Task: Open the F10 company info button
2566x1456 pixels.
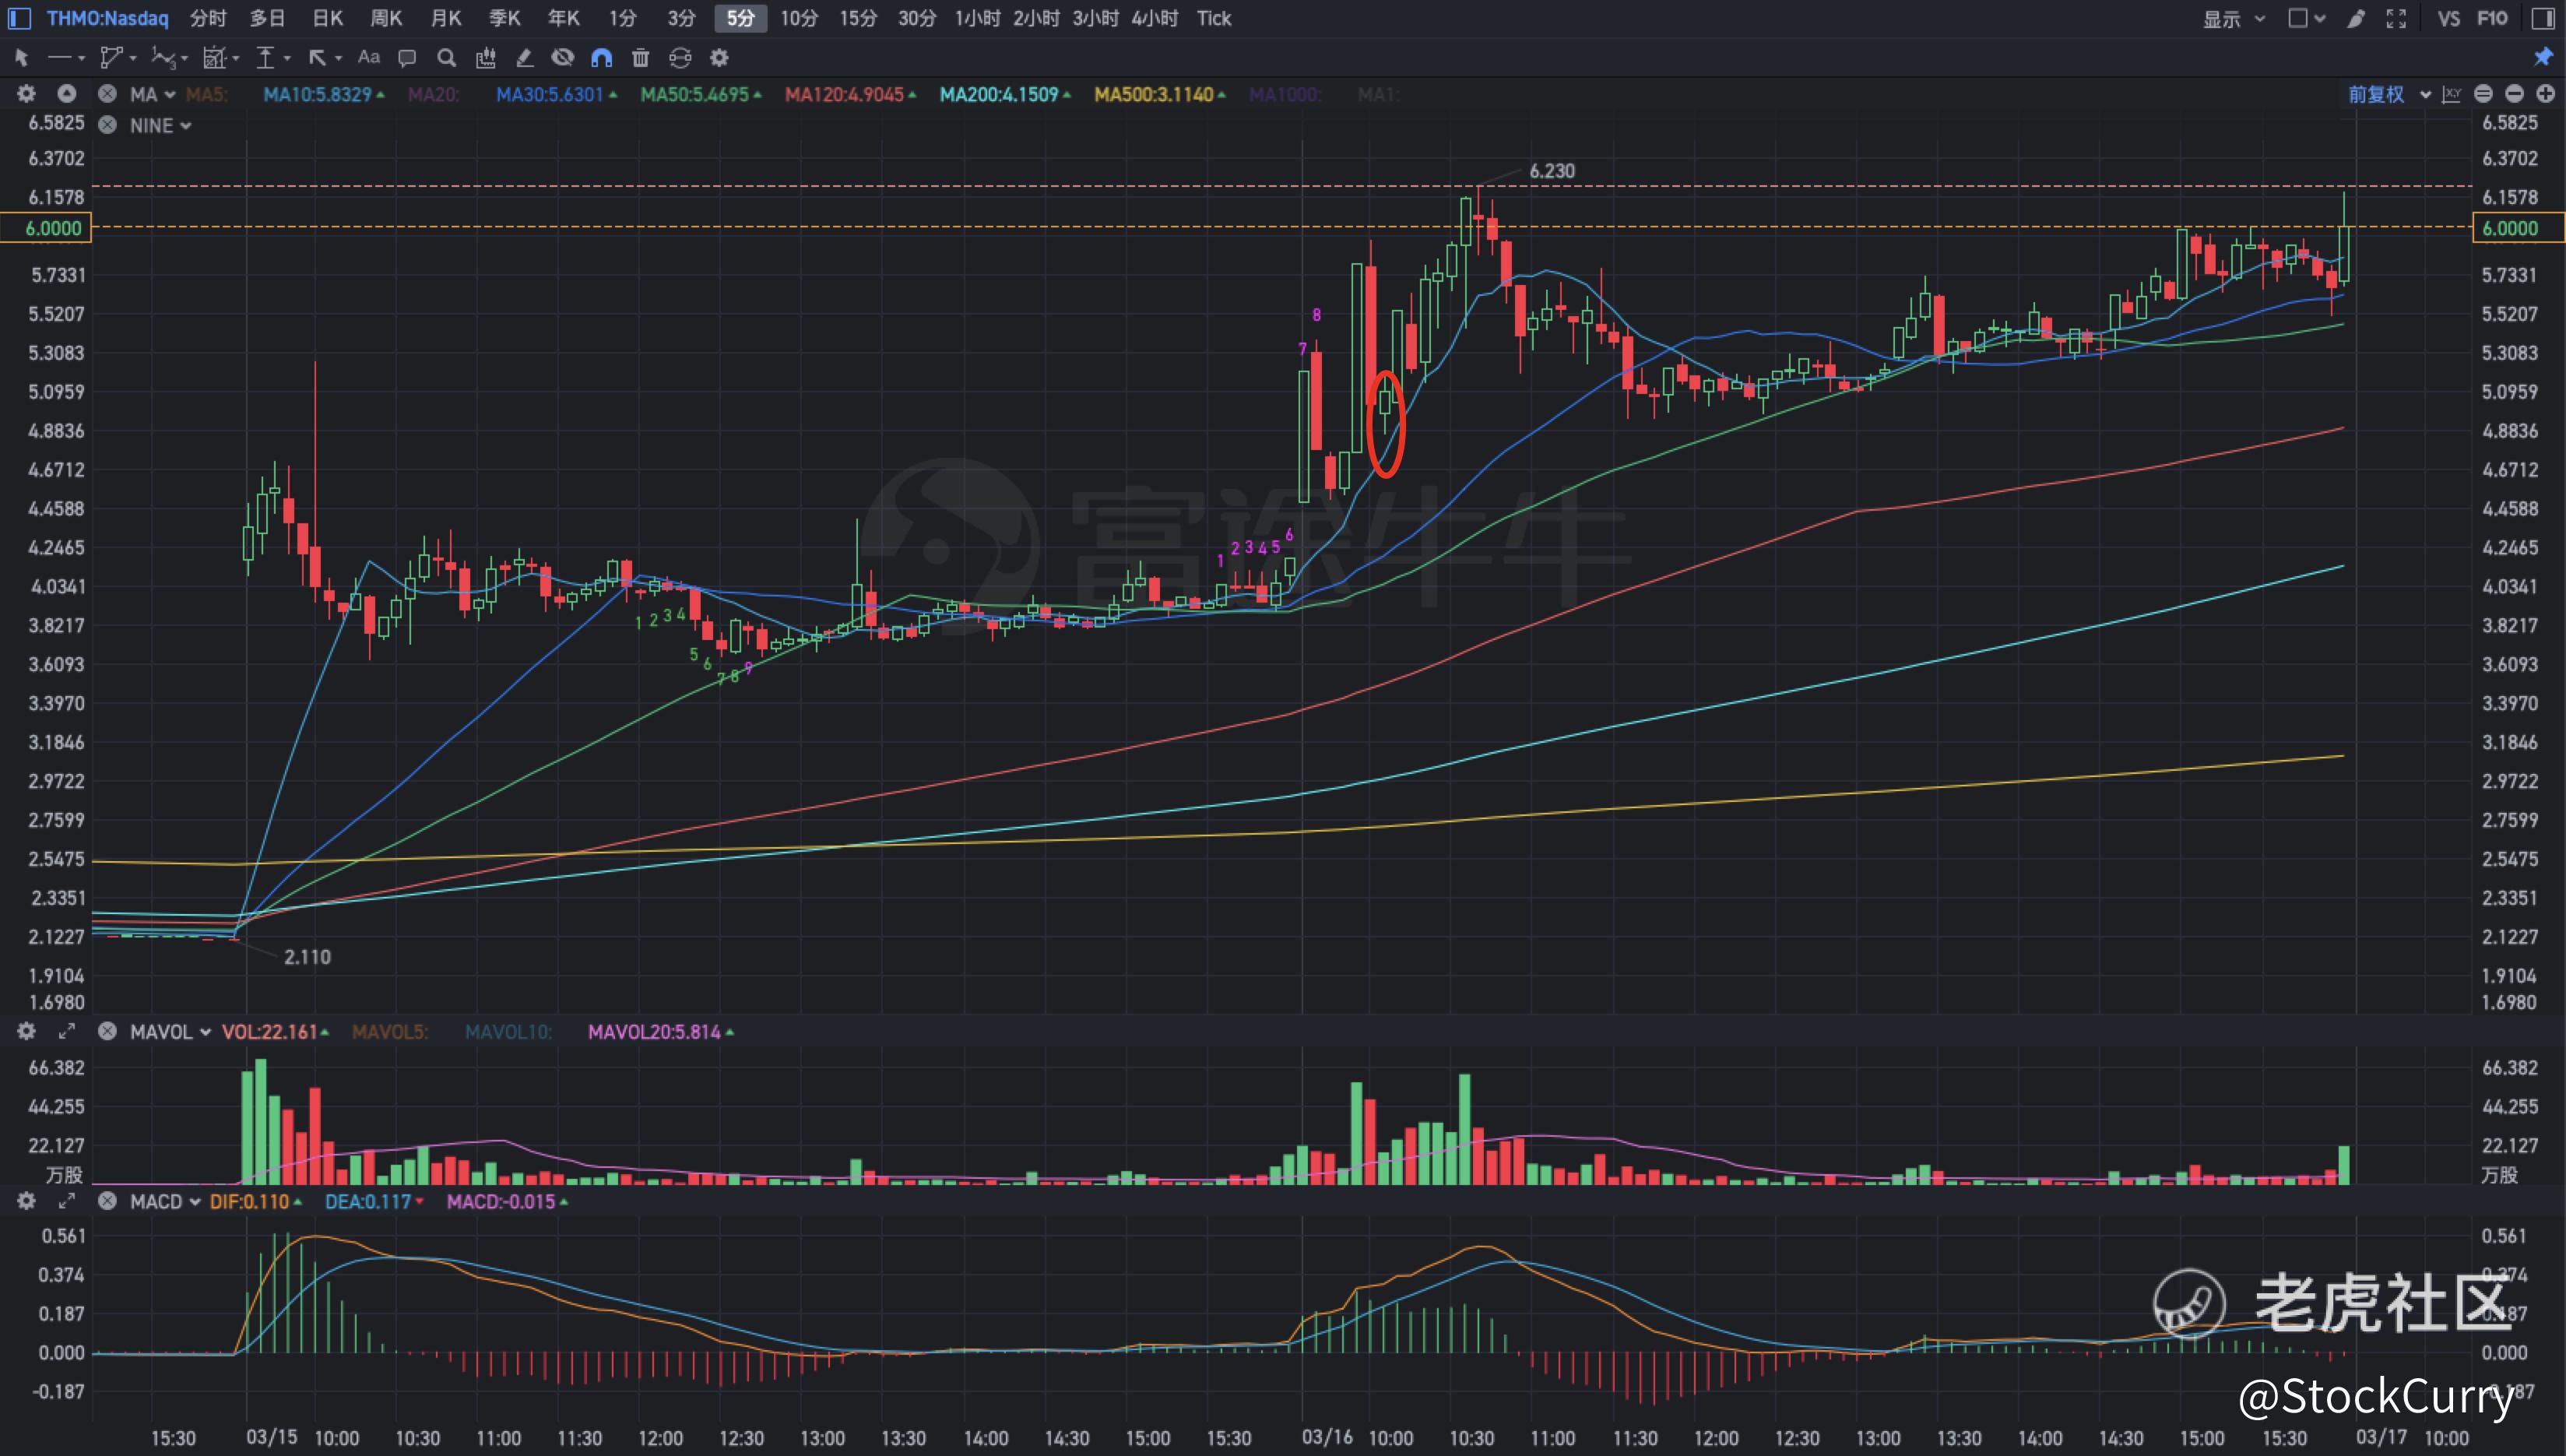Action: 2492,18
